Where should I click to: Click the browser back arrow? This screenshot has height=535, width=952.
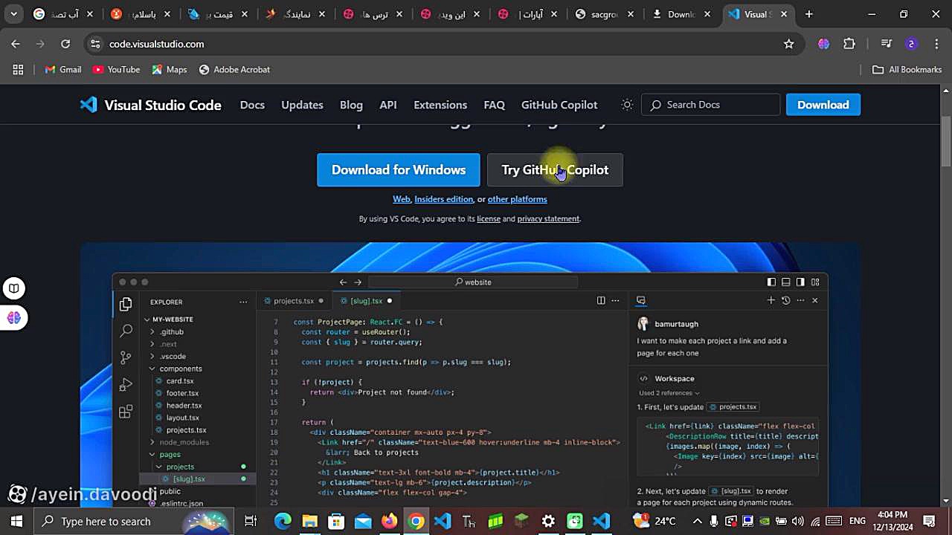click(16, 44)
